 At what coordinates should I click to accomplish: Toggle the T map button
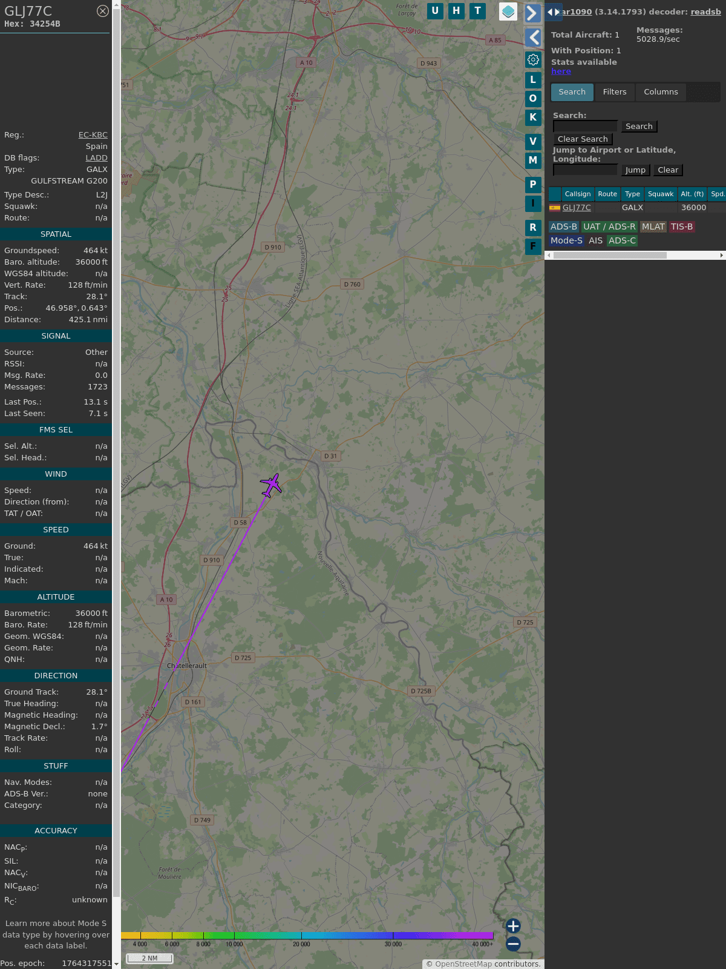[478, 11]
